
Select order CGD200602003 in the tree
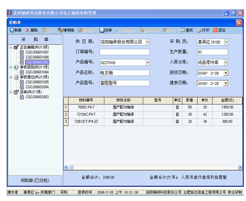pyautogui.click(x=37, y=97)
